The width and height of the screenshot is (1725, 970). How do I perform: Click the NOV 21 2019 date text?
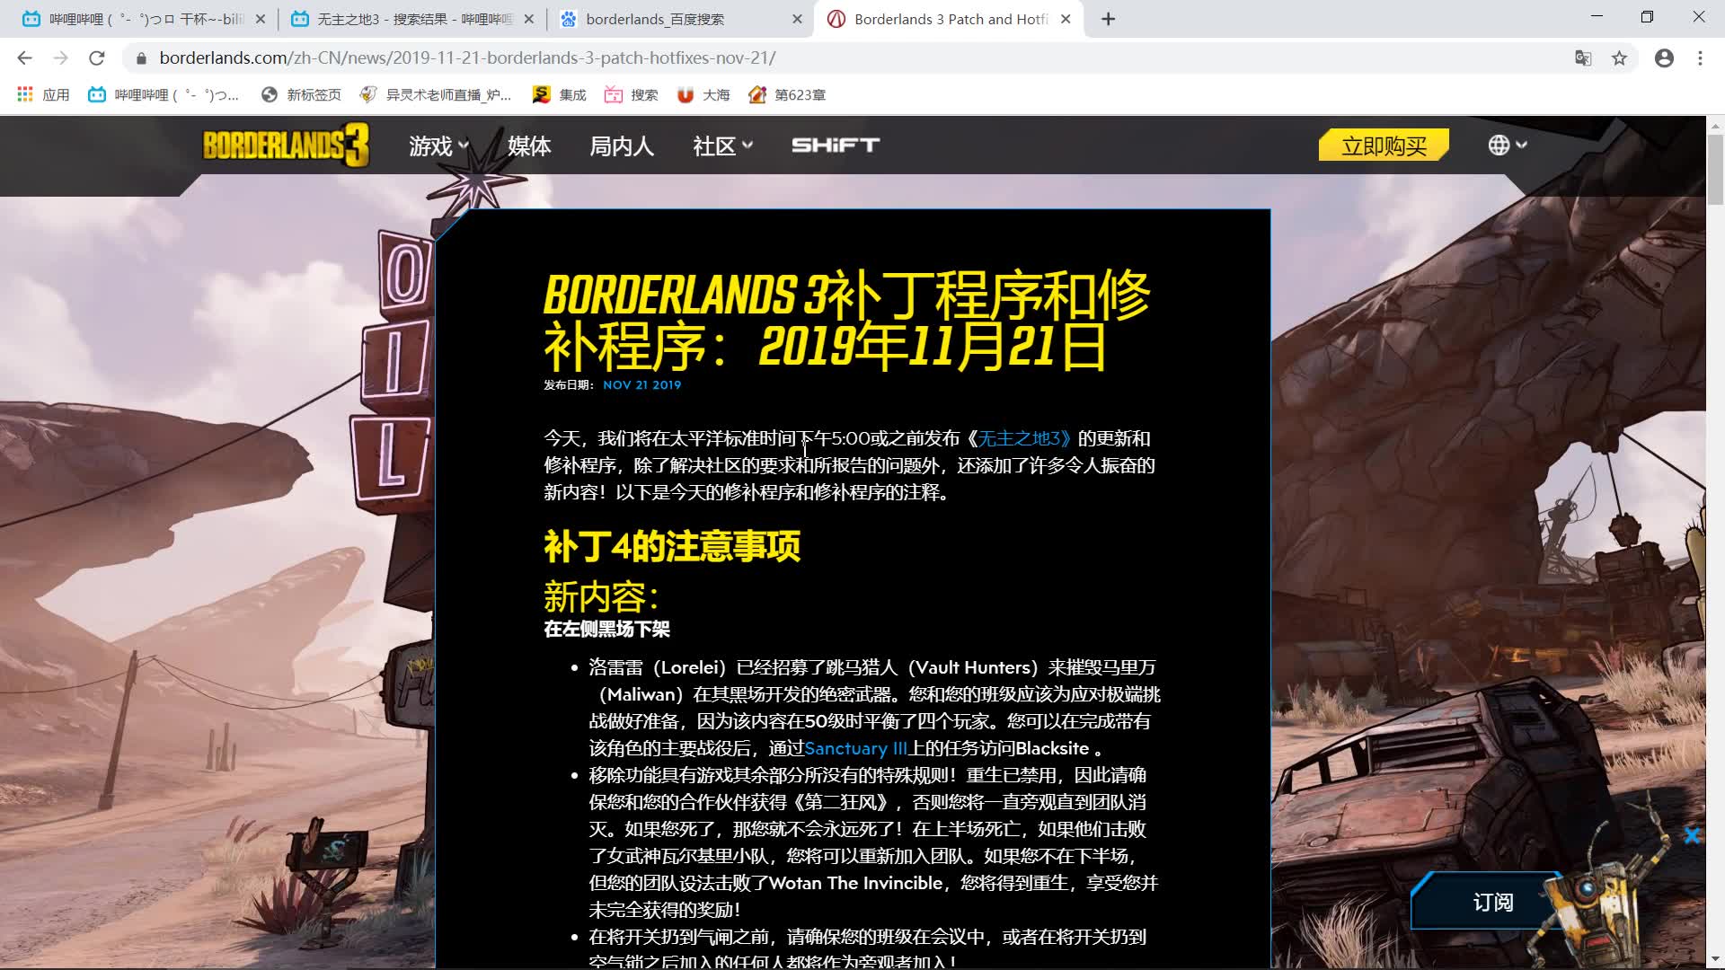click(641, 384)
